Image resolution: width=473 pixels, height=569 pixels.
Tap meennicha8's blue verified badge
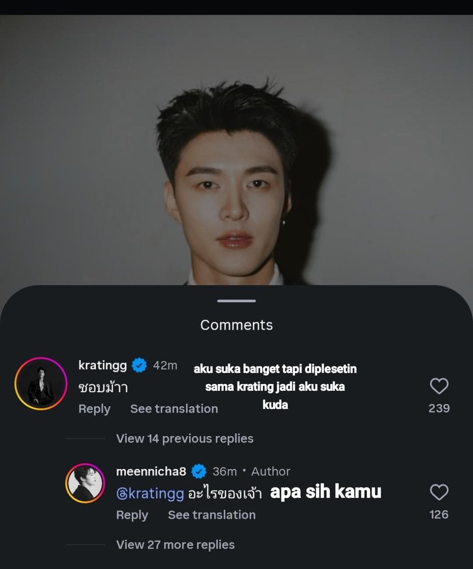click(199, 471)
